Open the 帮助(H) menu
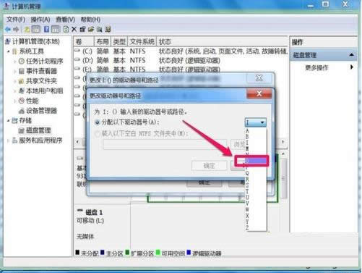 click(90, 20)
